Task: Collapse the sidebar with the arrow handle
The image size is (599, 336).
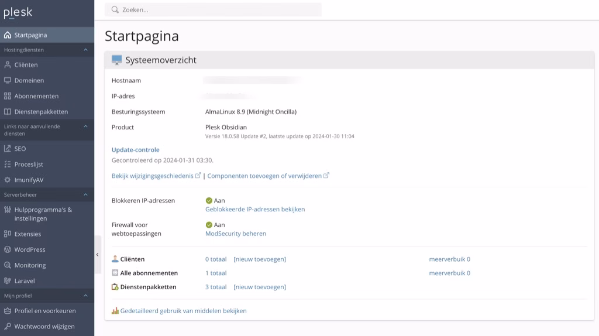Action: pyautogui.click(x=98, y=255)
